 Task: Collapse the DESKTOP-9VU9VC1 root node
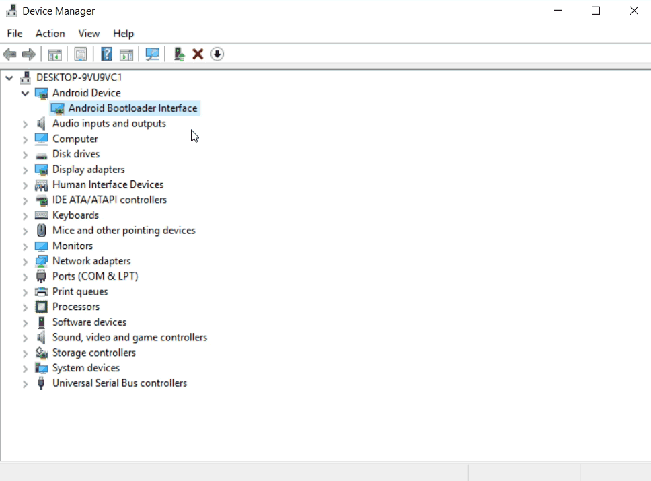point(9,77)
